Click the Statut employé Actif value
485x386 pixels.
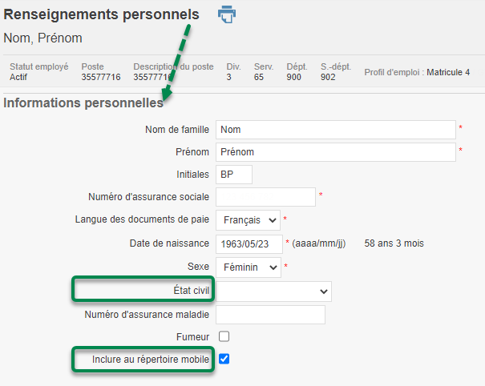(x=18, y=78)
